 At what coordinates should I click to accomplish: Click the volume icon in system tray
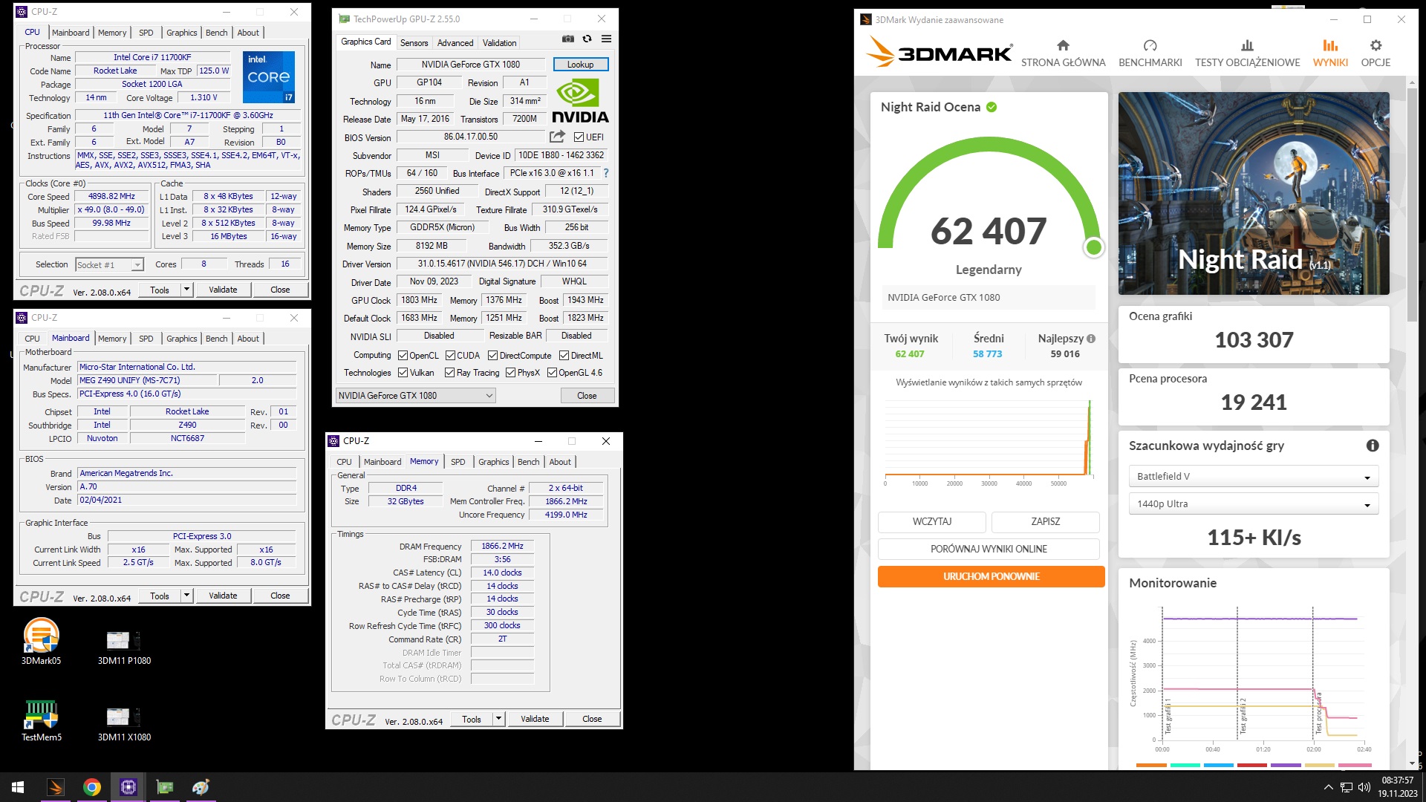[1364, 787]
